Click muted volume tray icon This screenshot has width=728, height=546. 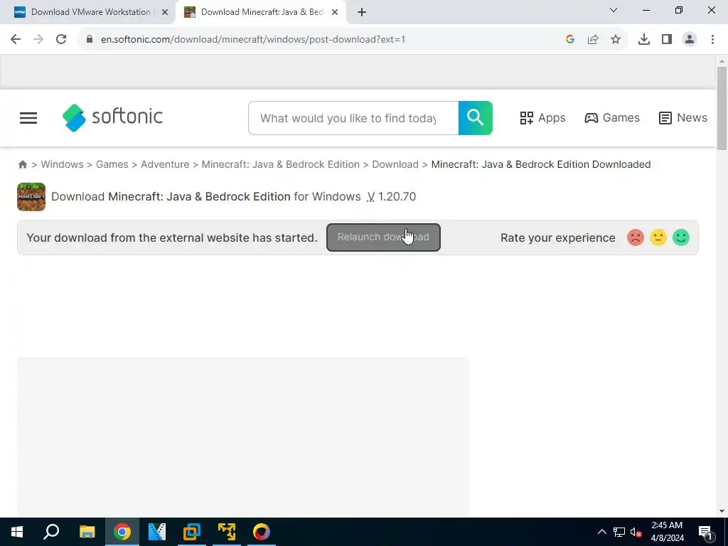click(x=636, y=532)
